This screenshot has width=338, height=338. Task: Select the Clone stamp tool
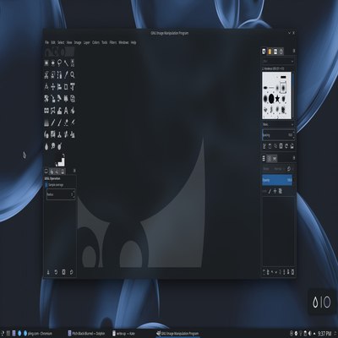[59, 134]
